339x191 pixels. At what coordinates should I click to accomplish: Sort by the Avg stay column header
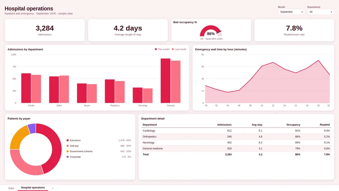[x=257, y=125]
